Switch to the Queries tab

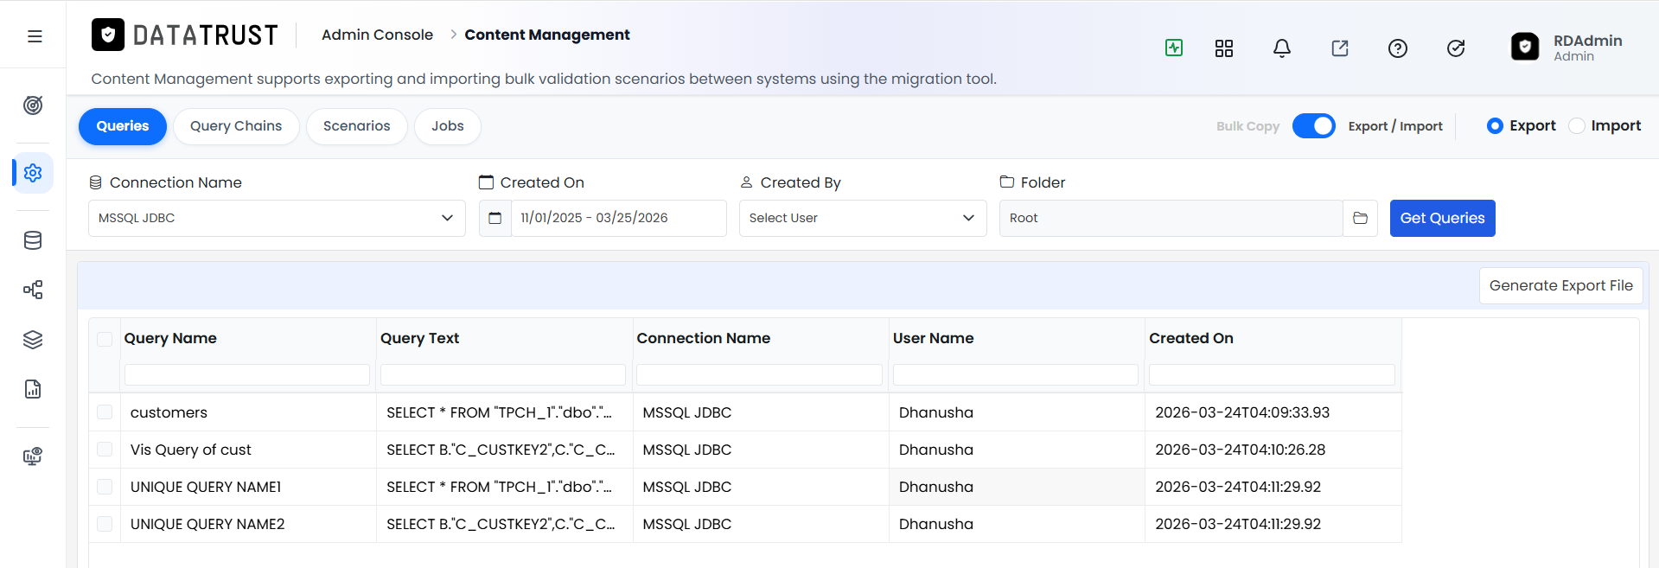[x=123, y=126]
